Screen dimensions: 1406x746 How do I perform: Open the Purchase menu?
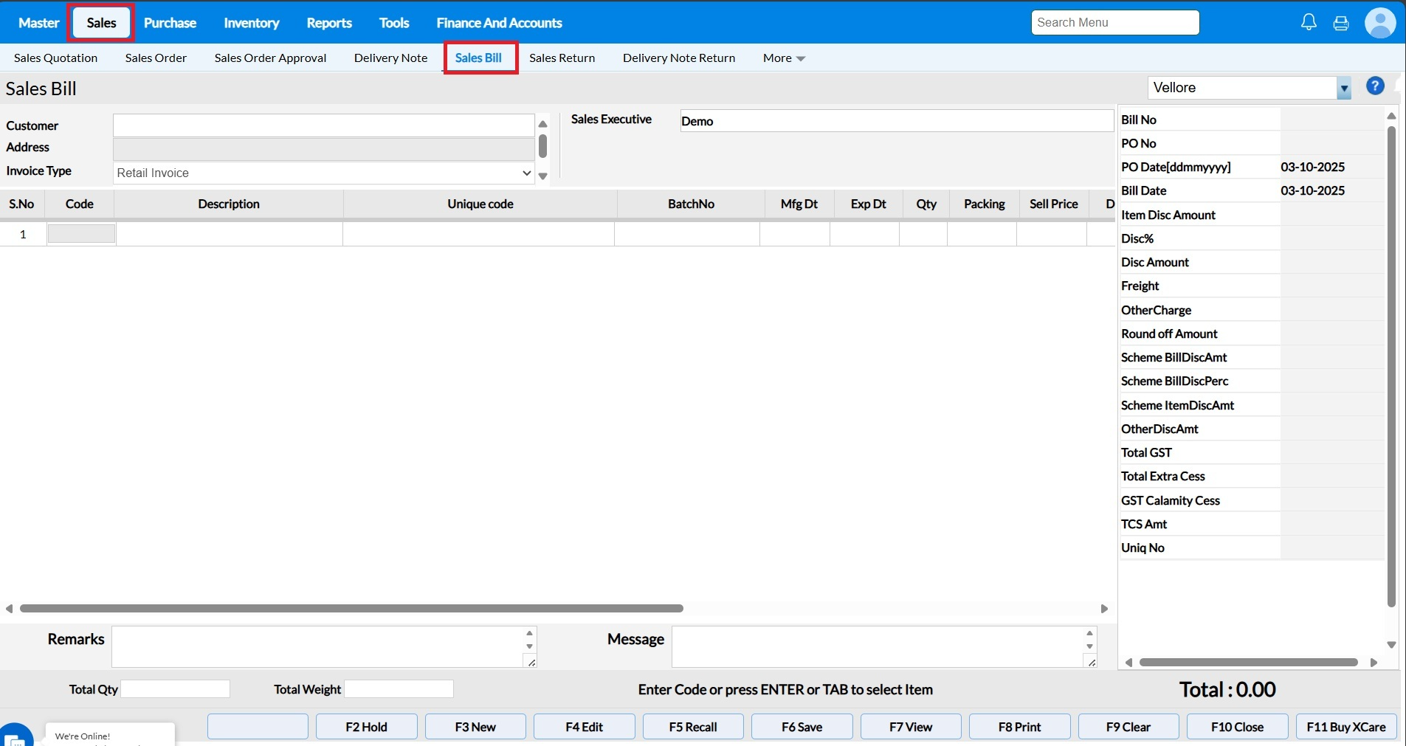tap(170, 23)
